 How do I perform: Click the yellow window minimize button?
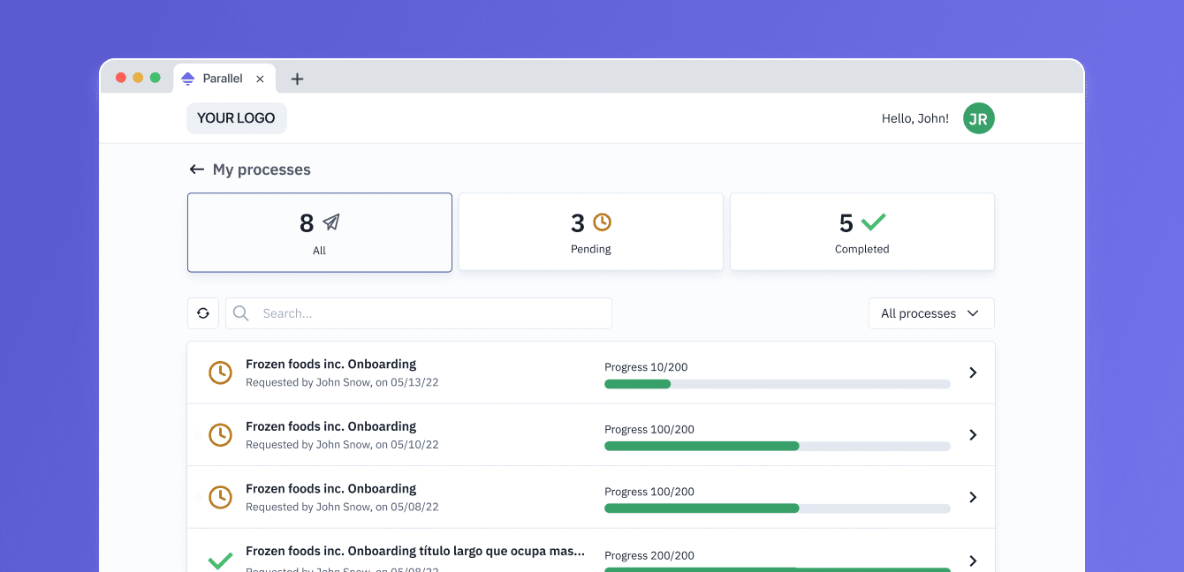pyautogui.click(x=138, y=78)
